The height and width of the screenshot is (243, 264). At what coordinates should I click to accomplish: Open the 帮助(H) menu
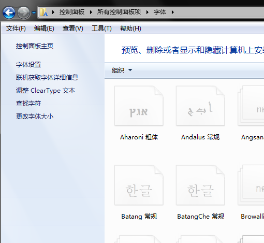(130, 28)
